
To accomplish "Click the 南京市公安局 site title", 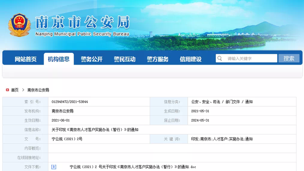I will pos(82,22).
